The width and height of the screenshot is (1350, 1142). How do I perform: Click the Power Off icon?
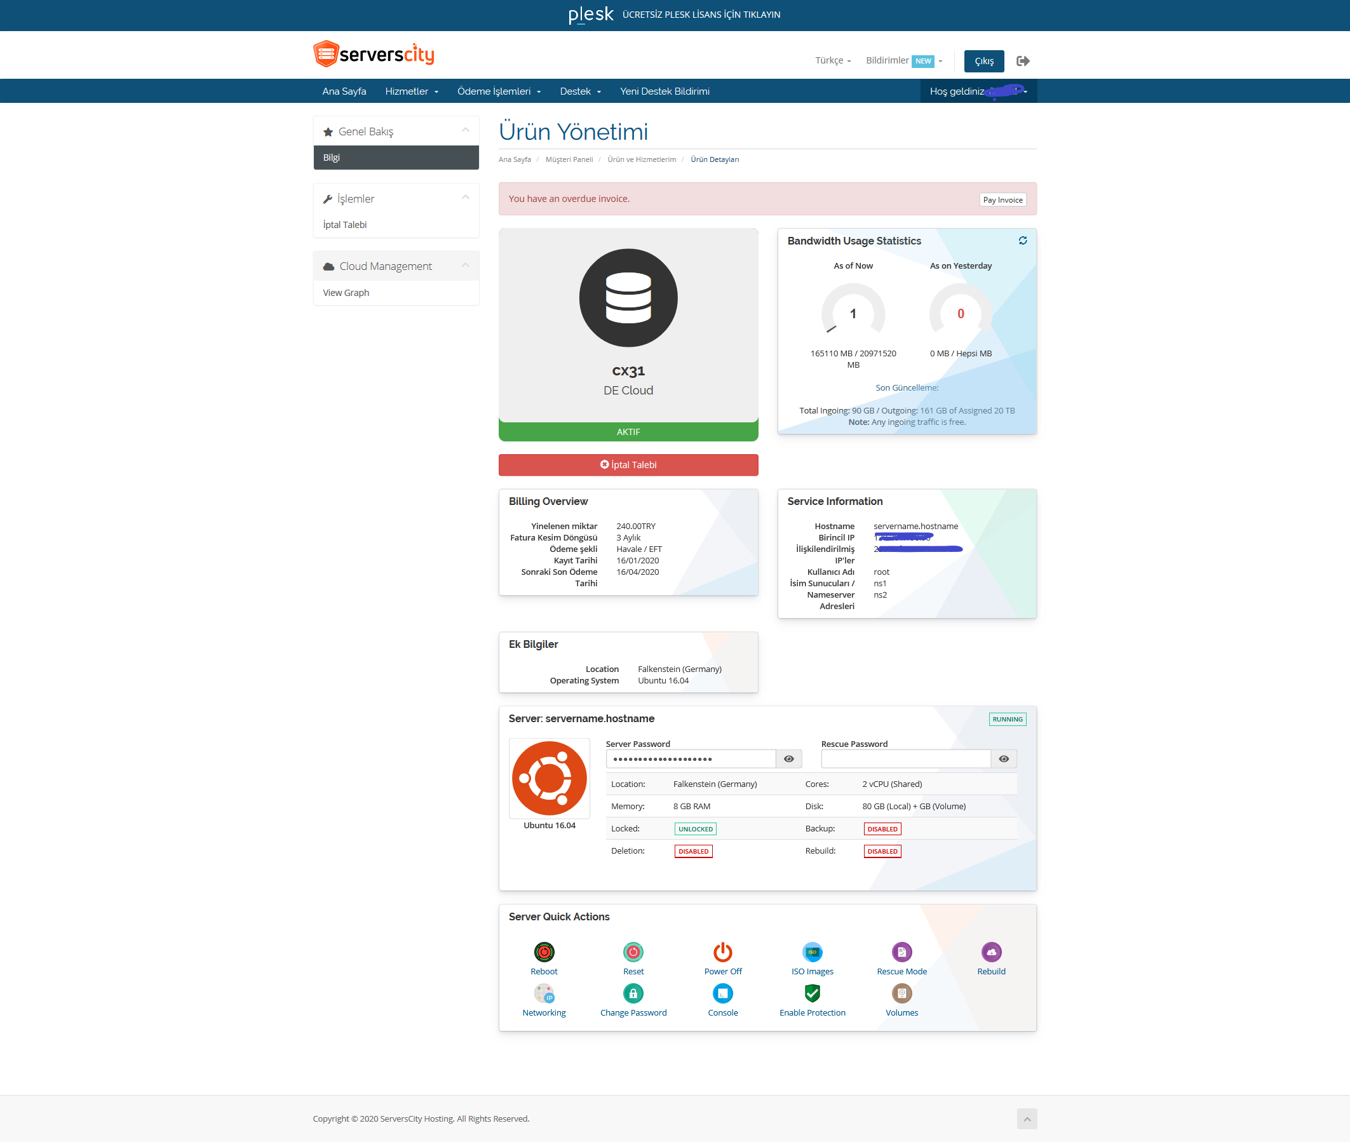pos(722,951)
